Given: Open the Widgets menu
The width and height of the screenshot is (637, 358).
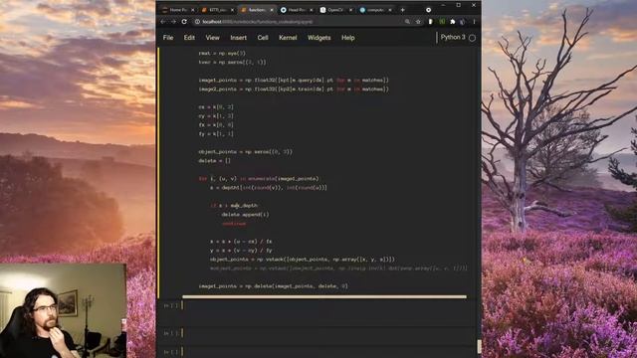Looking at the screenshot, I should (x=318, y=38).
